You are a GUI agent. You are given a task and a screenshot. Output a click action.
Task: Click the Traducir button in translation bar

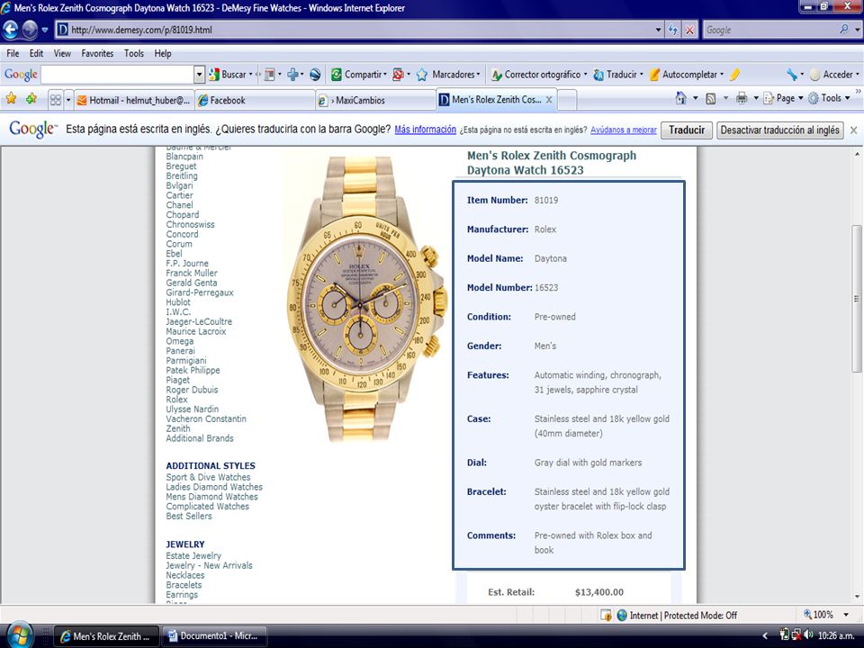coord(687,130)
